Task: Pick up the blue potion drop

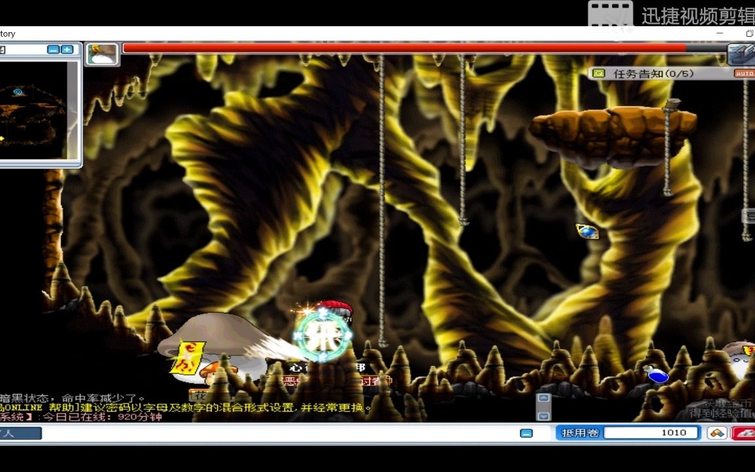Action: pos(656,374)
